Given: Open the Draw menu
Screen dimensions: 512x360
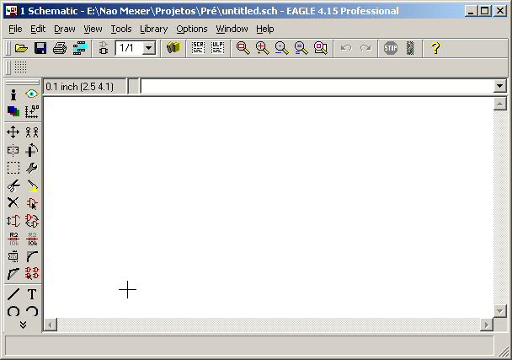Looking at the screenshot, I should click(65, 30).
